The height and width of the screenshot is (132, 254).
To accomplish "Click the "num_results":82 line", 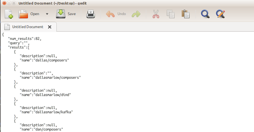I will tap(25, 39).
